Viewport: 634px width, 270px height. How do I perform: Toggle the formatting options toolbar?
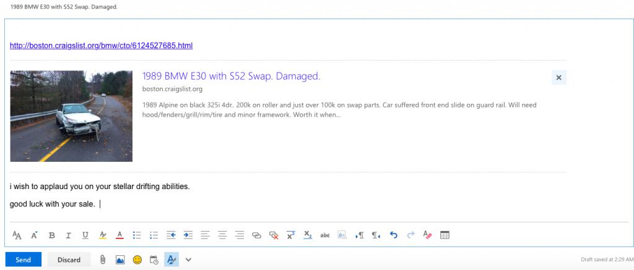pos(172,260)
